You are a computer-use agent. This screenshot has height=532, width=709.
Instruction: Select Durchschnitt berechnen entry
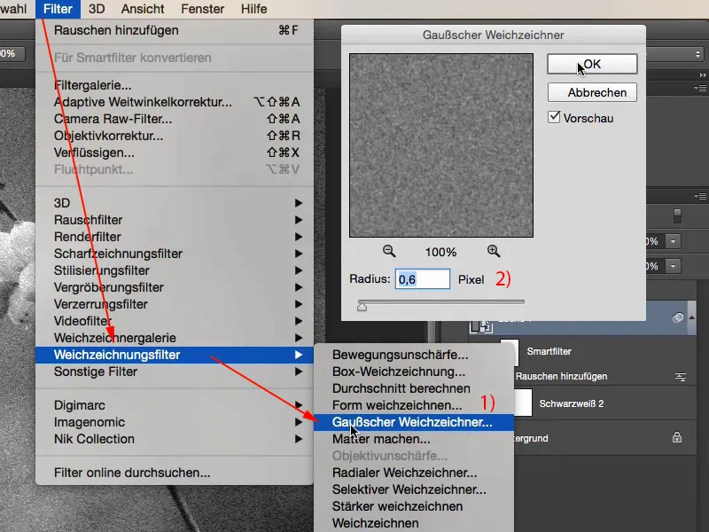pyautogui.click(x=414, y=388)
